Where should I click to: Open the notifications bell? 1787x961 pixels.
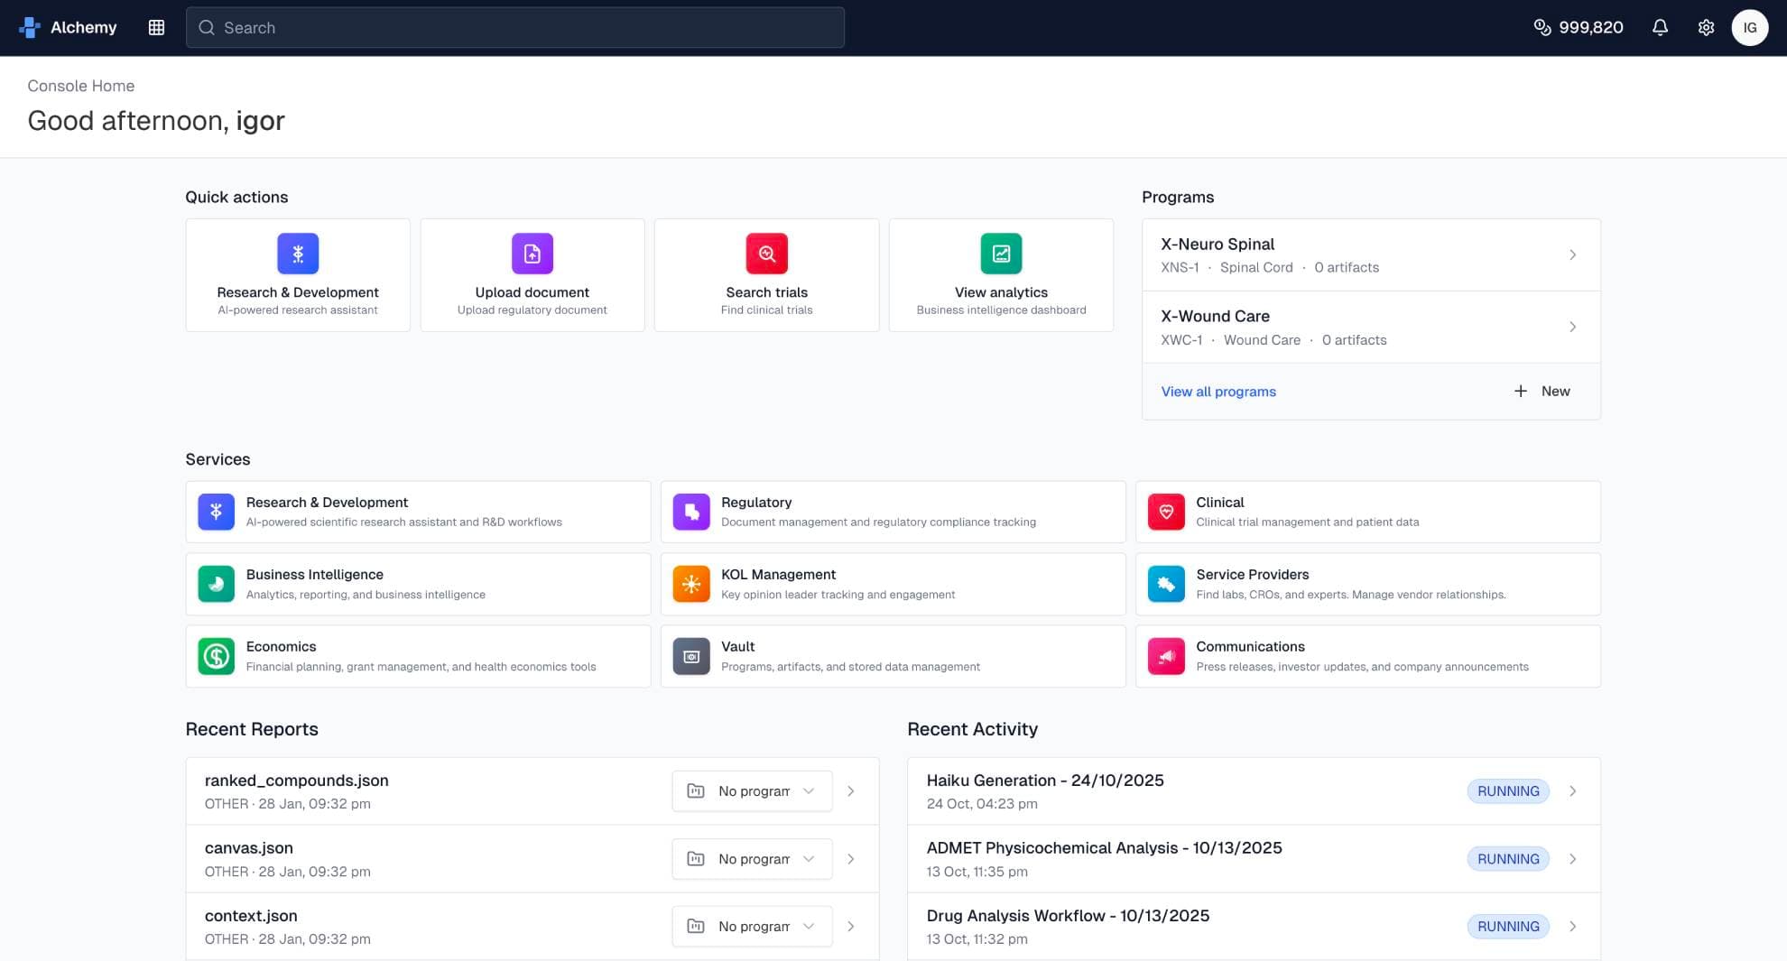pyautogui.click(x=1660, y=27)
